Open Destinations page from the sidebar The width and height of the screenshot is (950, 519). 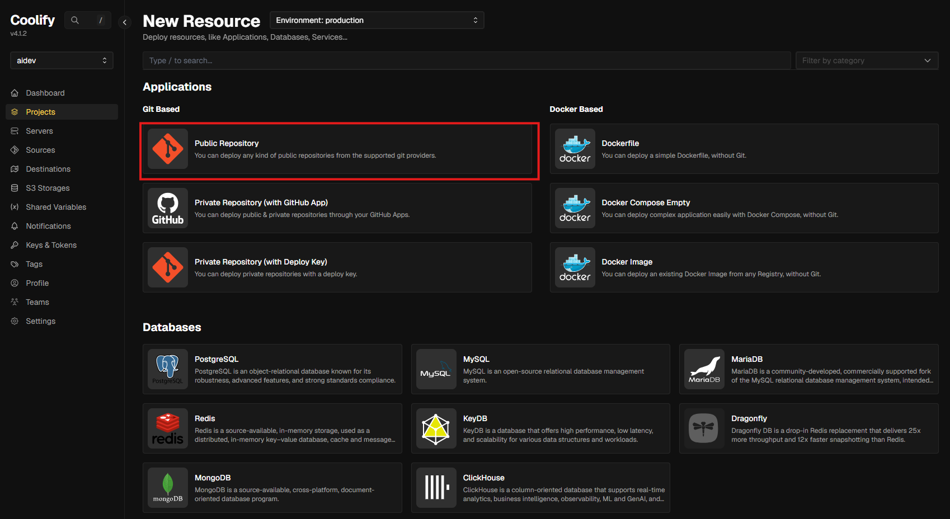coord(62,169)
